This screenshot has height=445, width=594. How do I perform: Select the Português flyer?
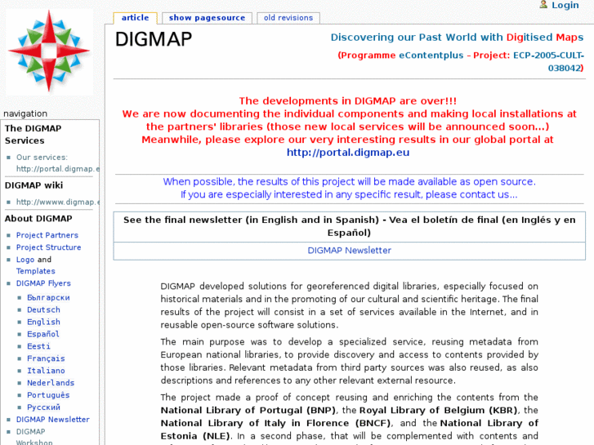(48, 395)
